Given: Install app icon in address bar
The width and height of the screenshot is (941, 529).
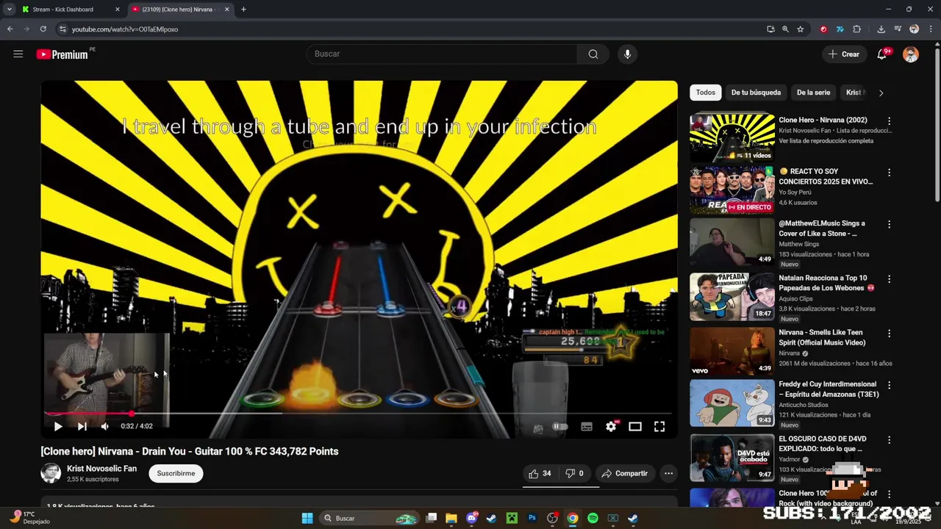Looking at the screenshot, I should click(770, 29).
